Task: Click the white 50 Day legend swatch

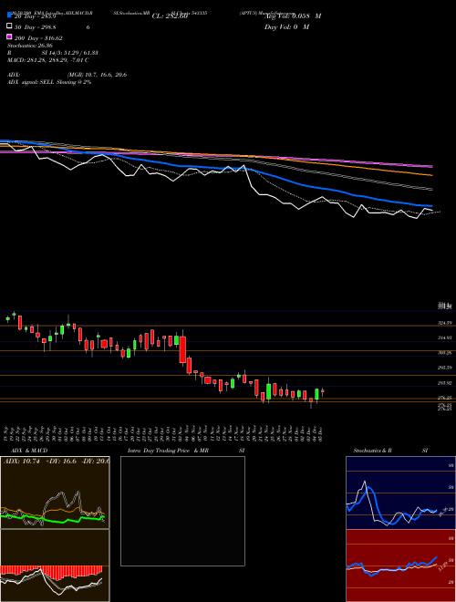Action: click(9, 26)
